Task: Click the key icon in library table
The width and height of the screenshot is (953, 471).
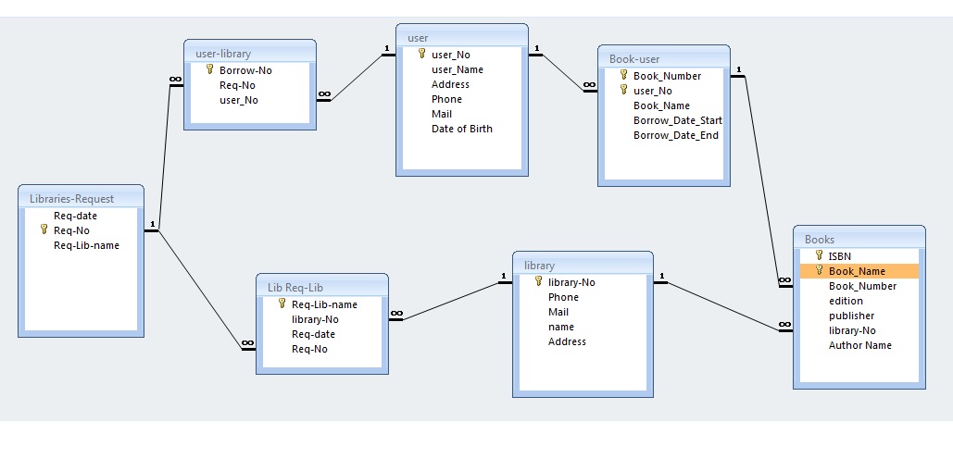Action: click(538, 282)
